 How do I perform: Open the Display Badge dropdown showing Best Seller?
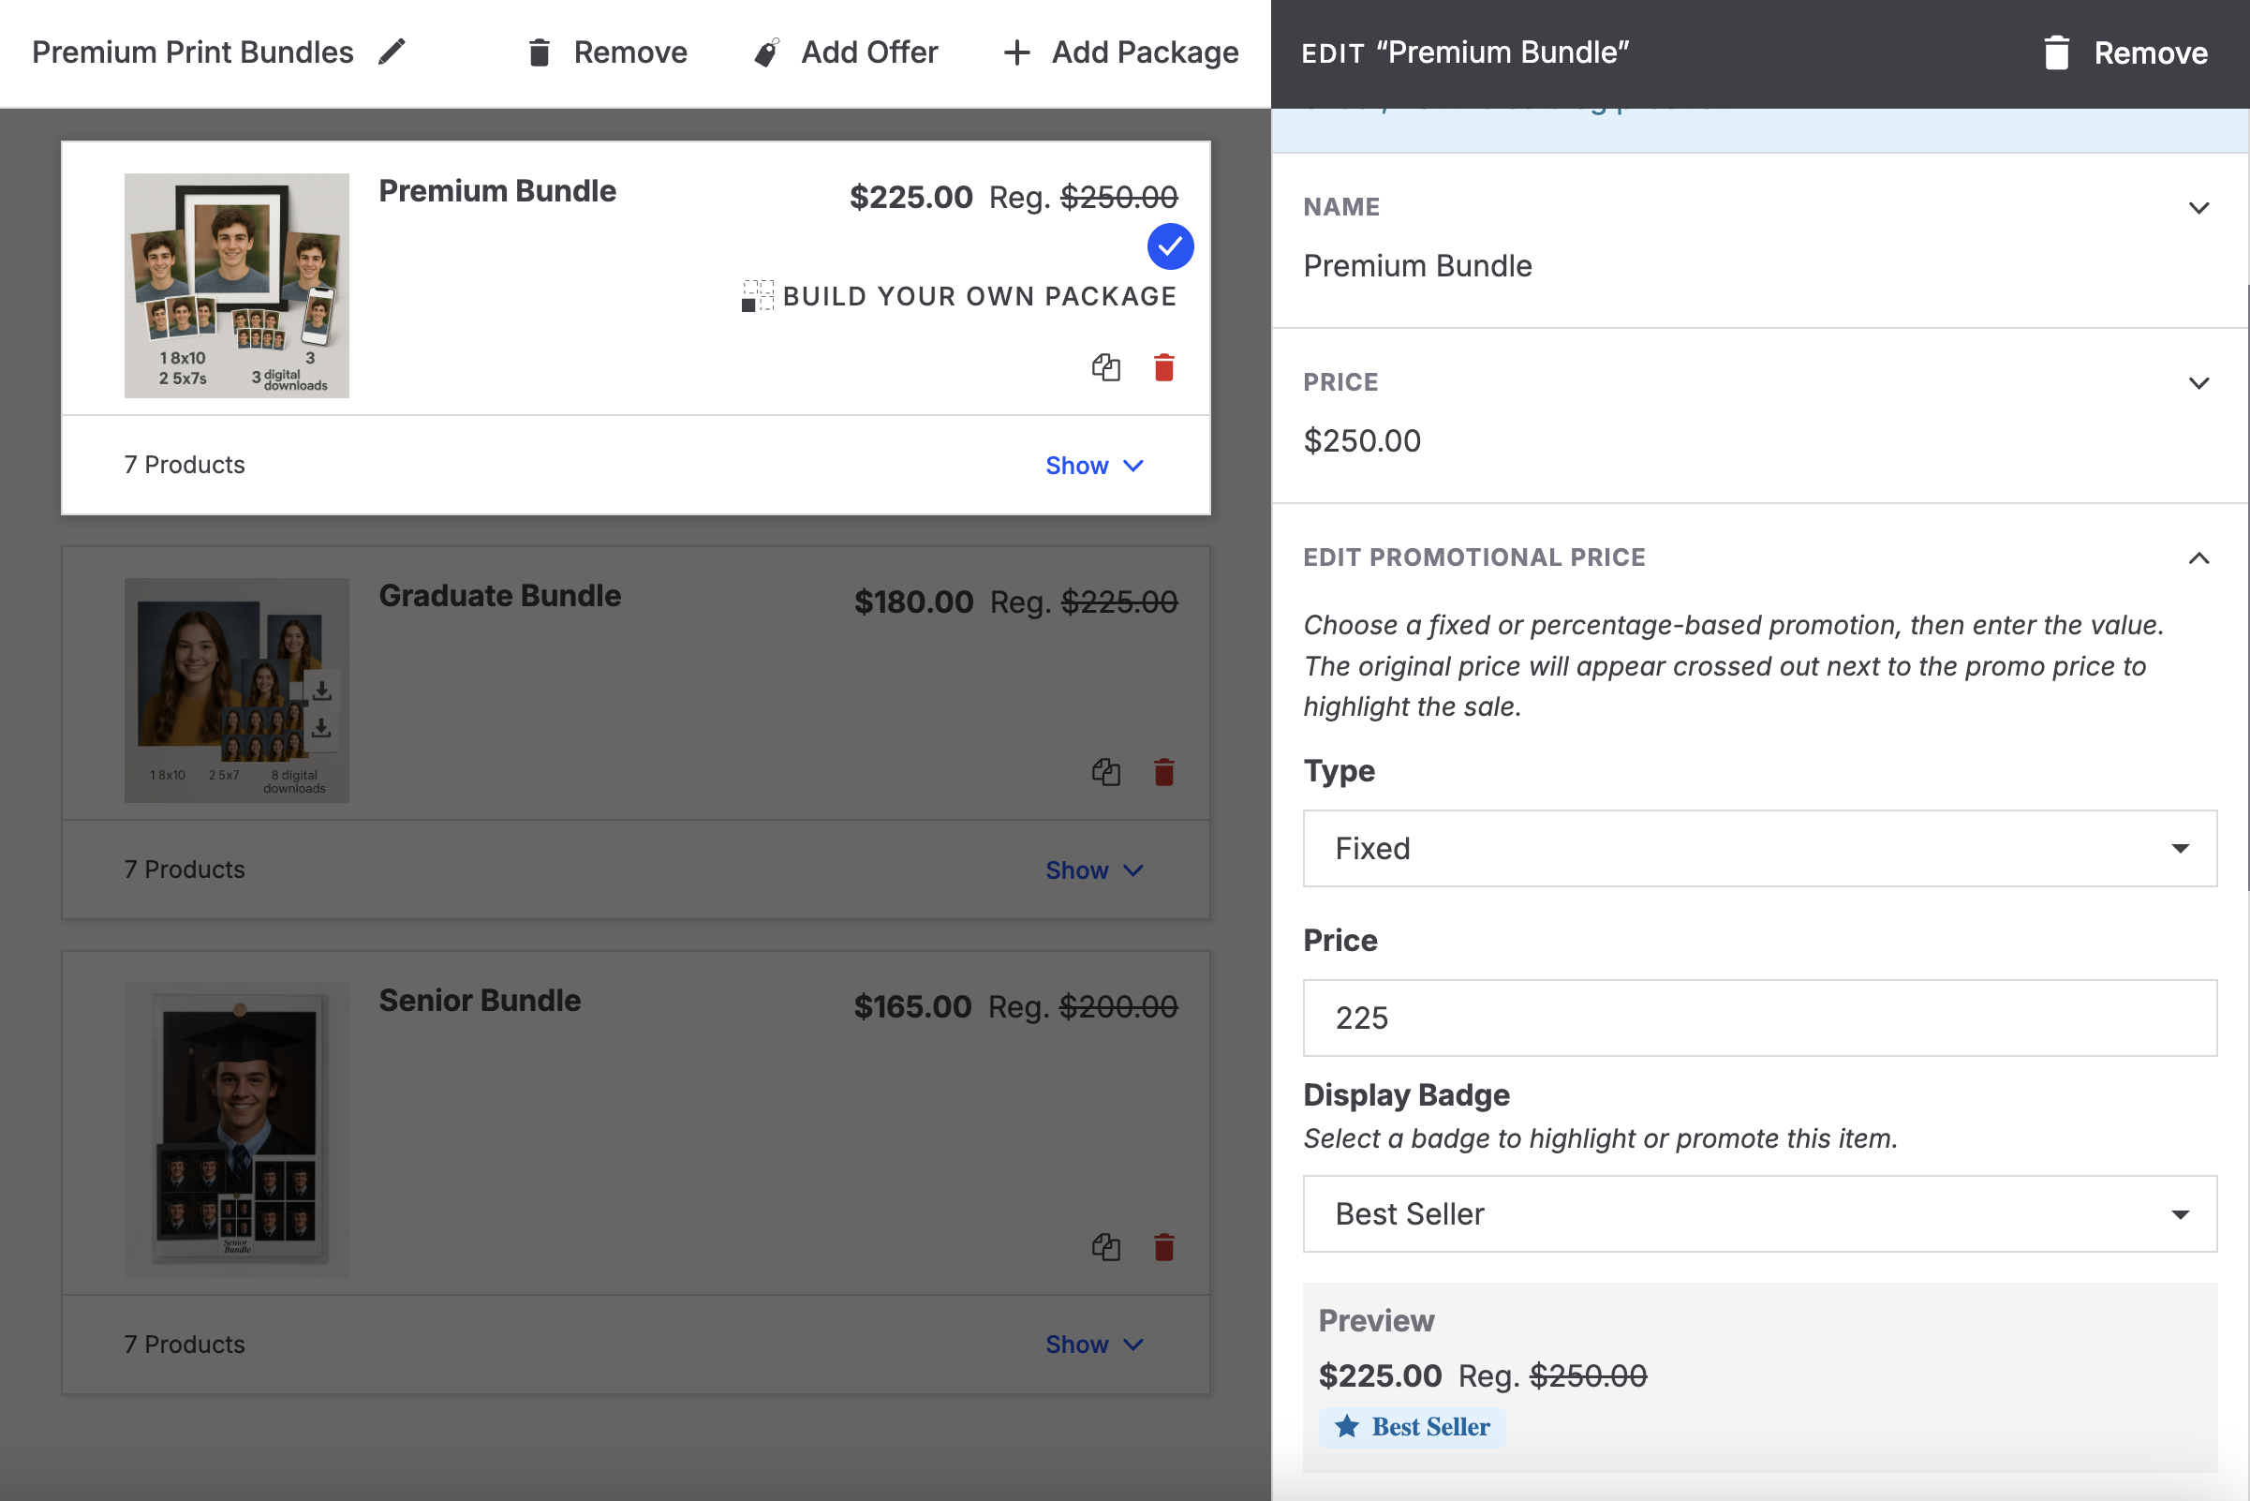click(x=1759, y=1213)
